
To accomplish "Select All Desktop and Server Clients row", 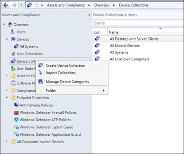I will 138,39.
